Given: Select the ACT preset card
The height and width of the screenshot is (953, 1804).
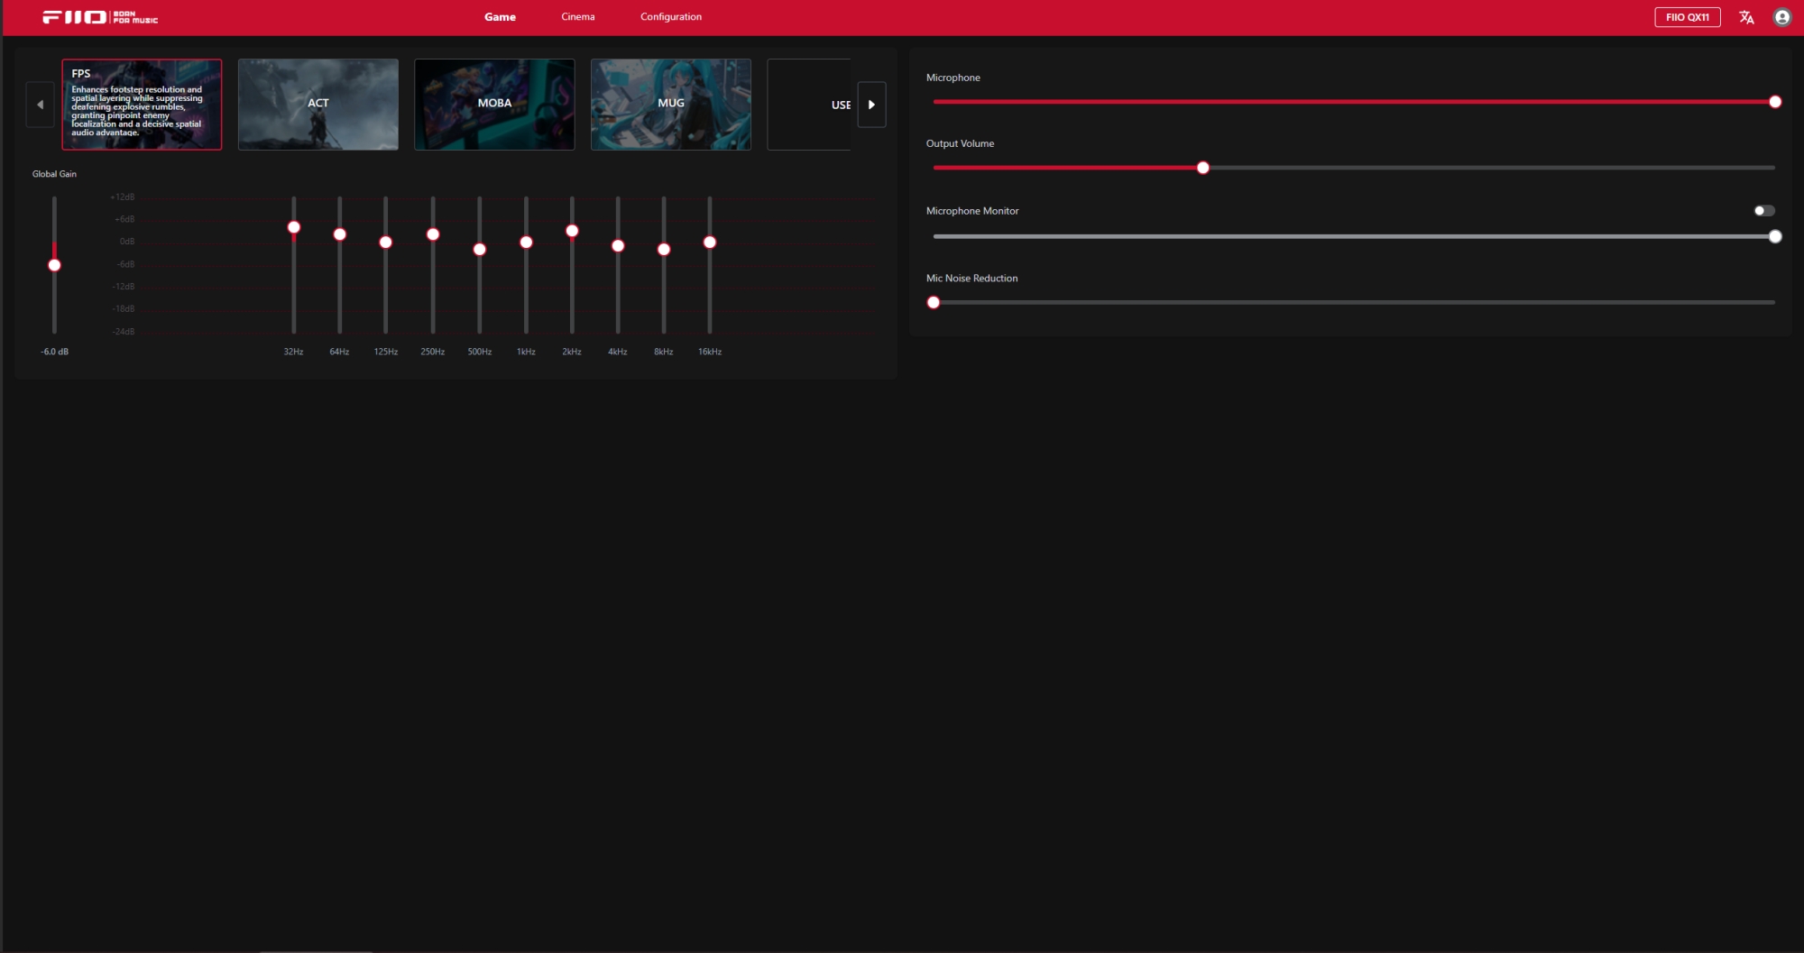Looking at the screenshot, I should (x=318, y=105).
